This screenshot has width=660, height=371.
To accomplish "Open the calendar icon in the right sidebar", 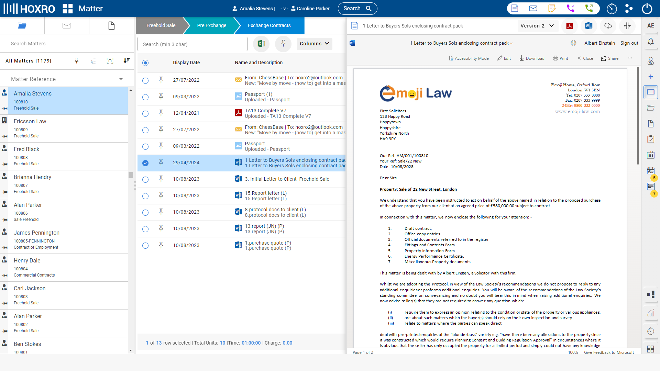I will point(651,155).
